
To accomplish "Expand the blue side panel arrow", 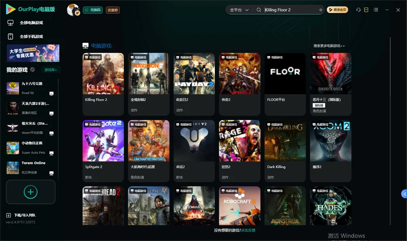I will [405, 194].
